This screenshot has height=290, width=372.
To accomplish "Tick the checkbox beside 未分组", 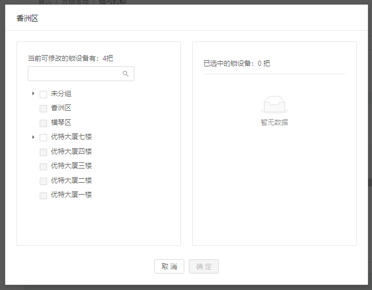I will [x=43, y=94].
